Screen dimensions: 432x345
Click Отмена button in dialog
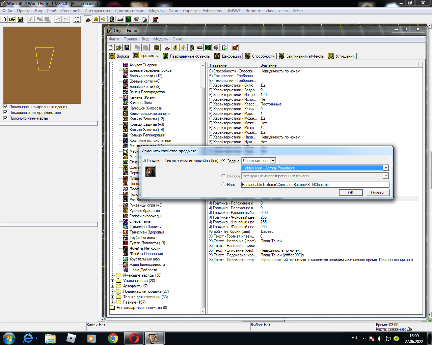[x=378, y=193]
